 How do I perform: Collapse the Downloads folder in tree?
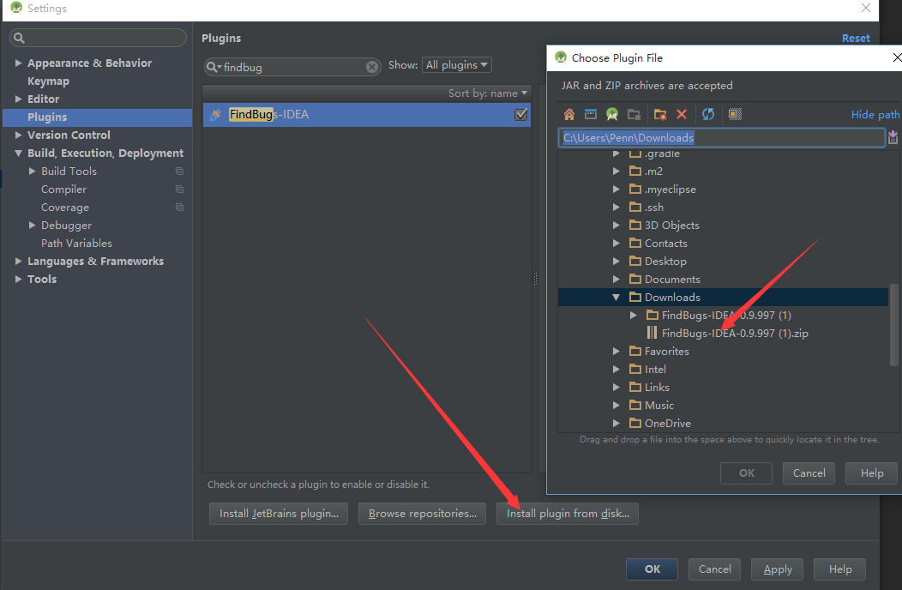tap(616, 297)
